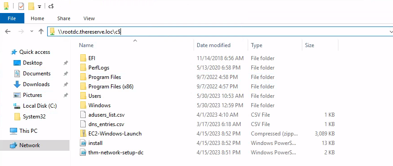Screen dimensions: 393x166
Task: Click the dns_entries.csv file name
Action: 106,124
